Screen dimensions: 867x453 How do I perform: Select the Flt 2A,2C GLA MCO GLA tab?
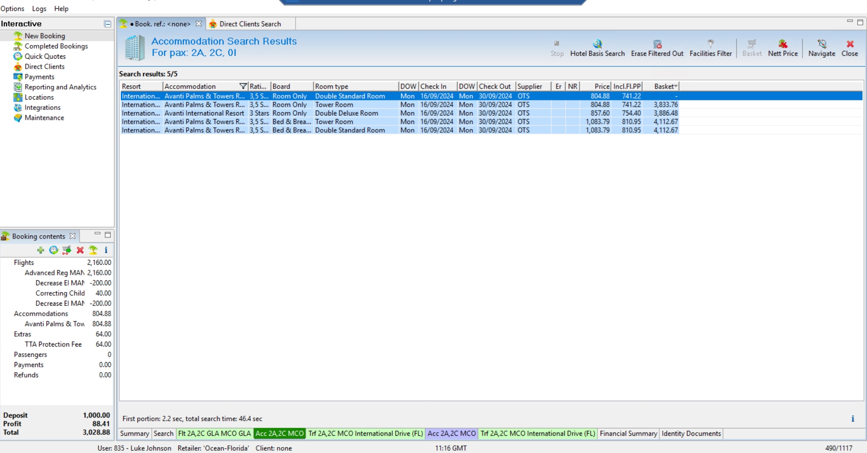(x=214, y=433)
